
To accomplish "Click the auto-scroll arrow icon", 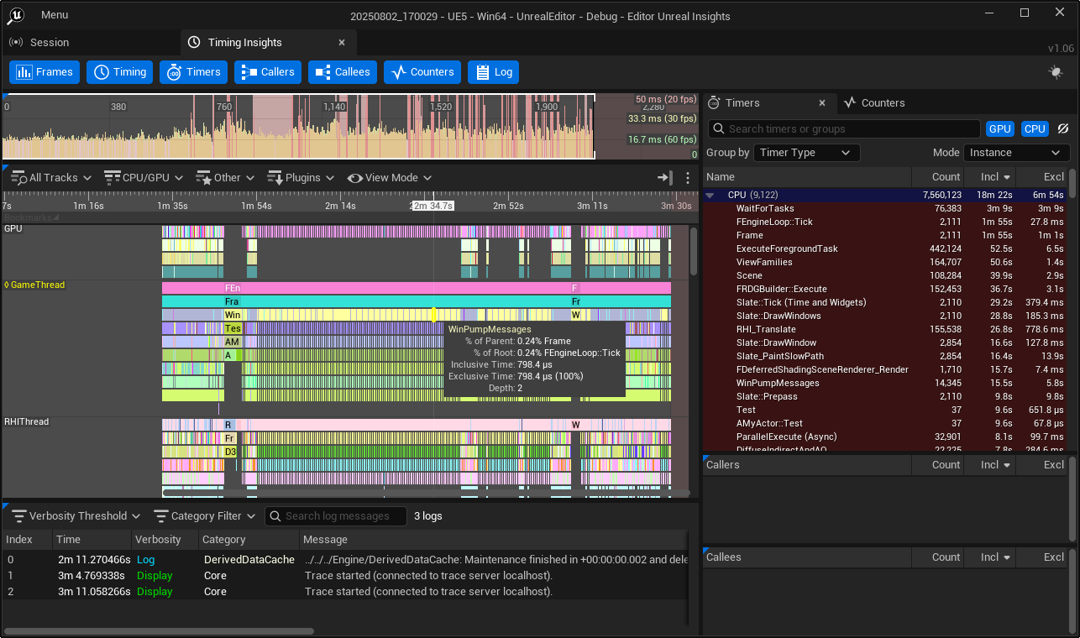I will pos(665,178).
